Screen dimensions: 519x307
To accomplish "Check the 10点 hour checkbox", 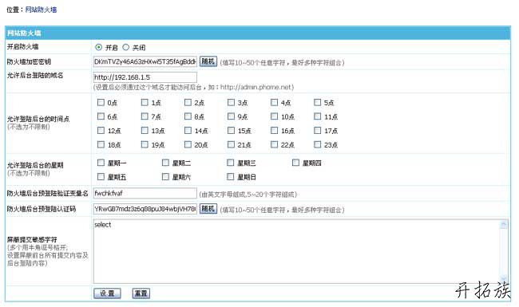I will pos(274,116).
